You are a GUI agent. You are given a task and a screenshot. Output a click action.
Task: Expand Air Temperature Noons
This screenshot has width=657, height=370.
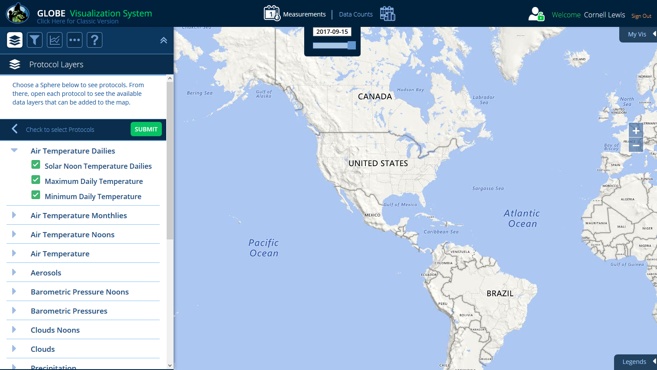[x=14, y=234]
